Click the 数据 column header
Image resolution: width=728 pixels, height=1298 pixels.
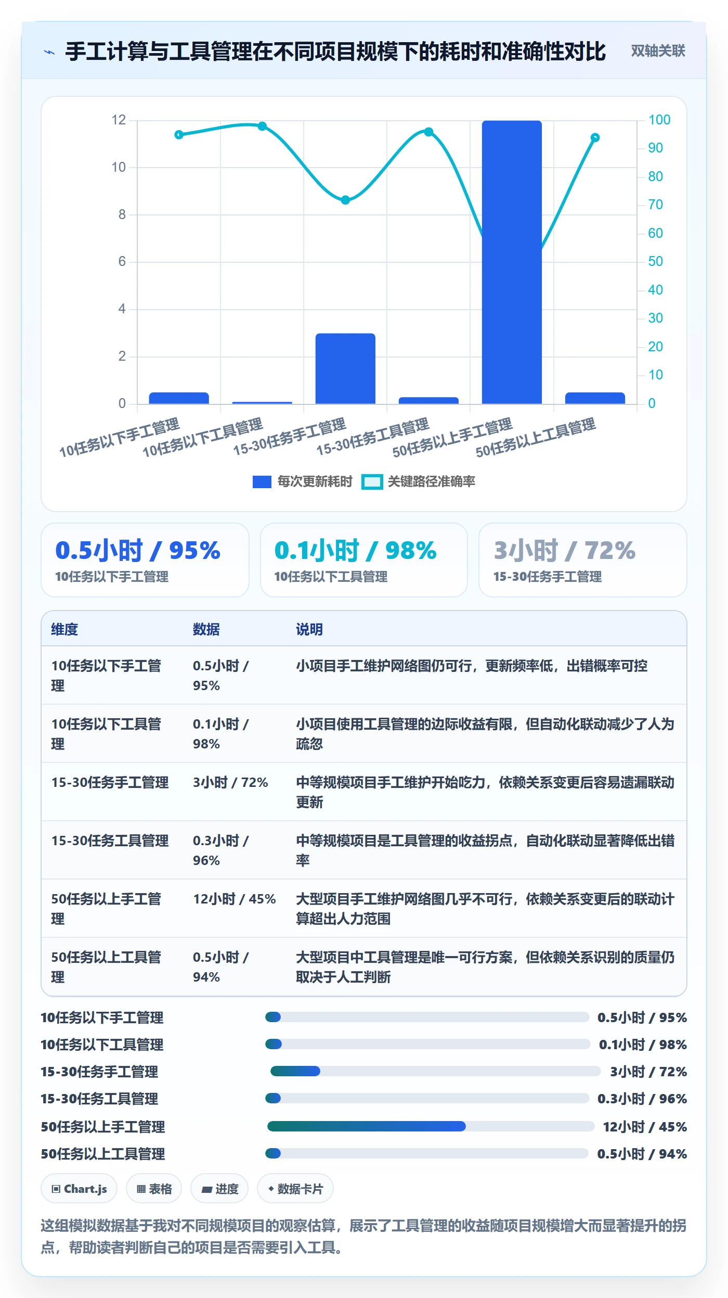[206, 629]
